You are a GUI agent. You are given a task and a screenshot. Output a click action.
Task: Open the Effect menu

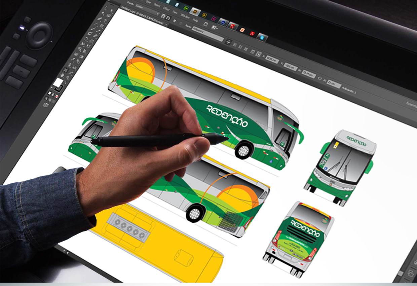pyautogui.click(x=166, y=9)
